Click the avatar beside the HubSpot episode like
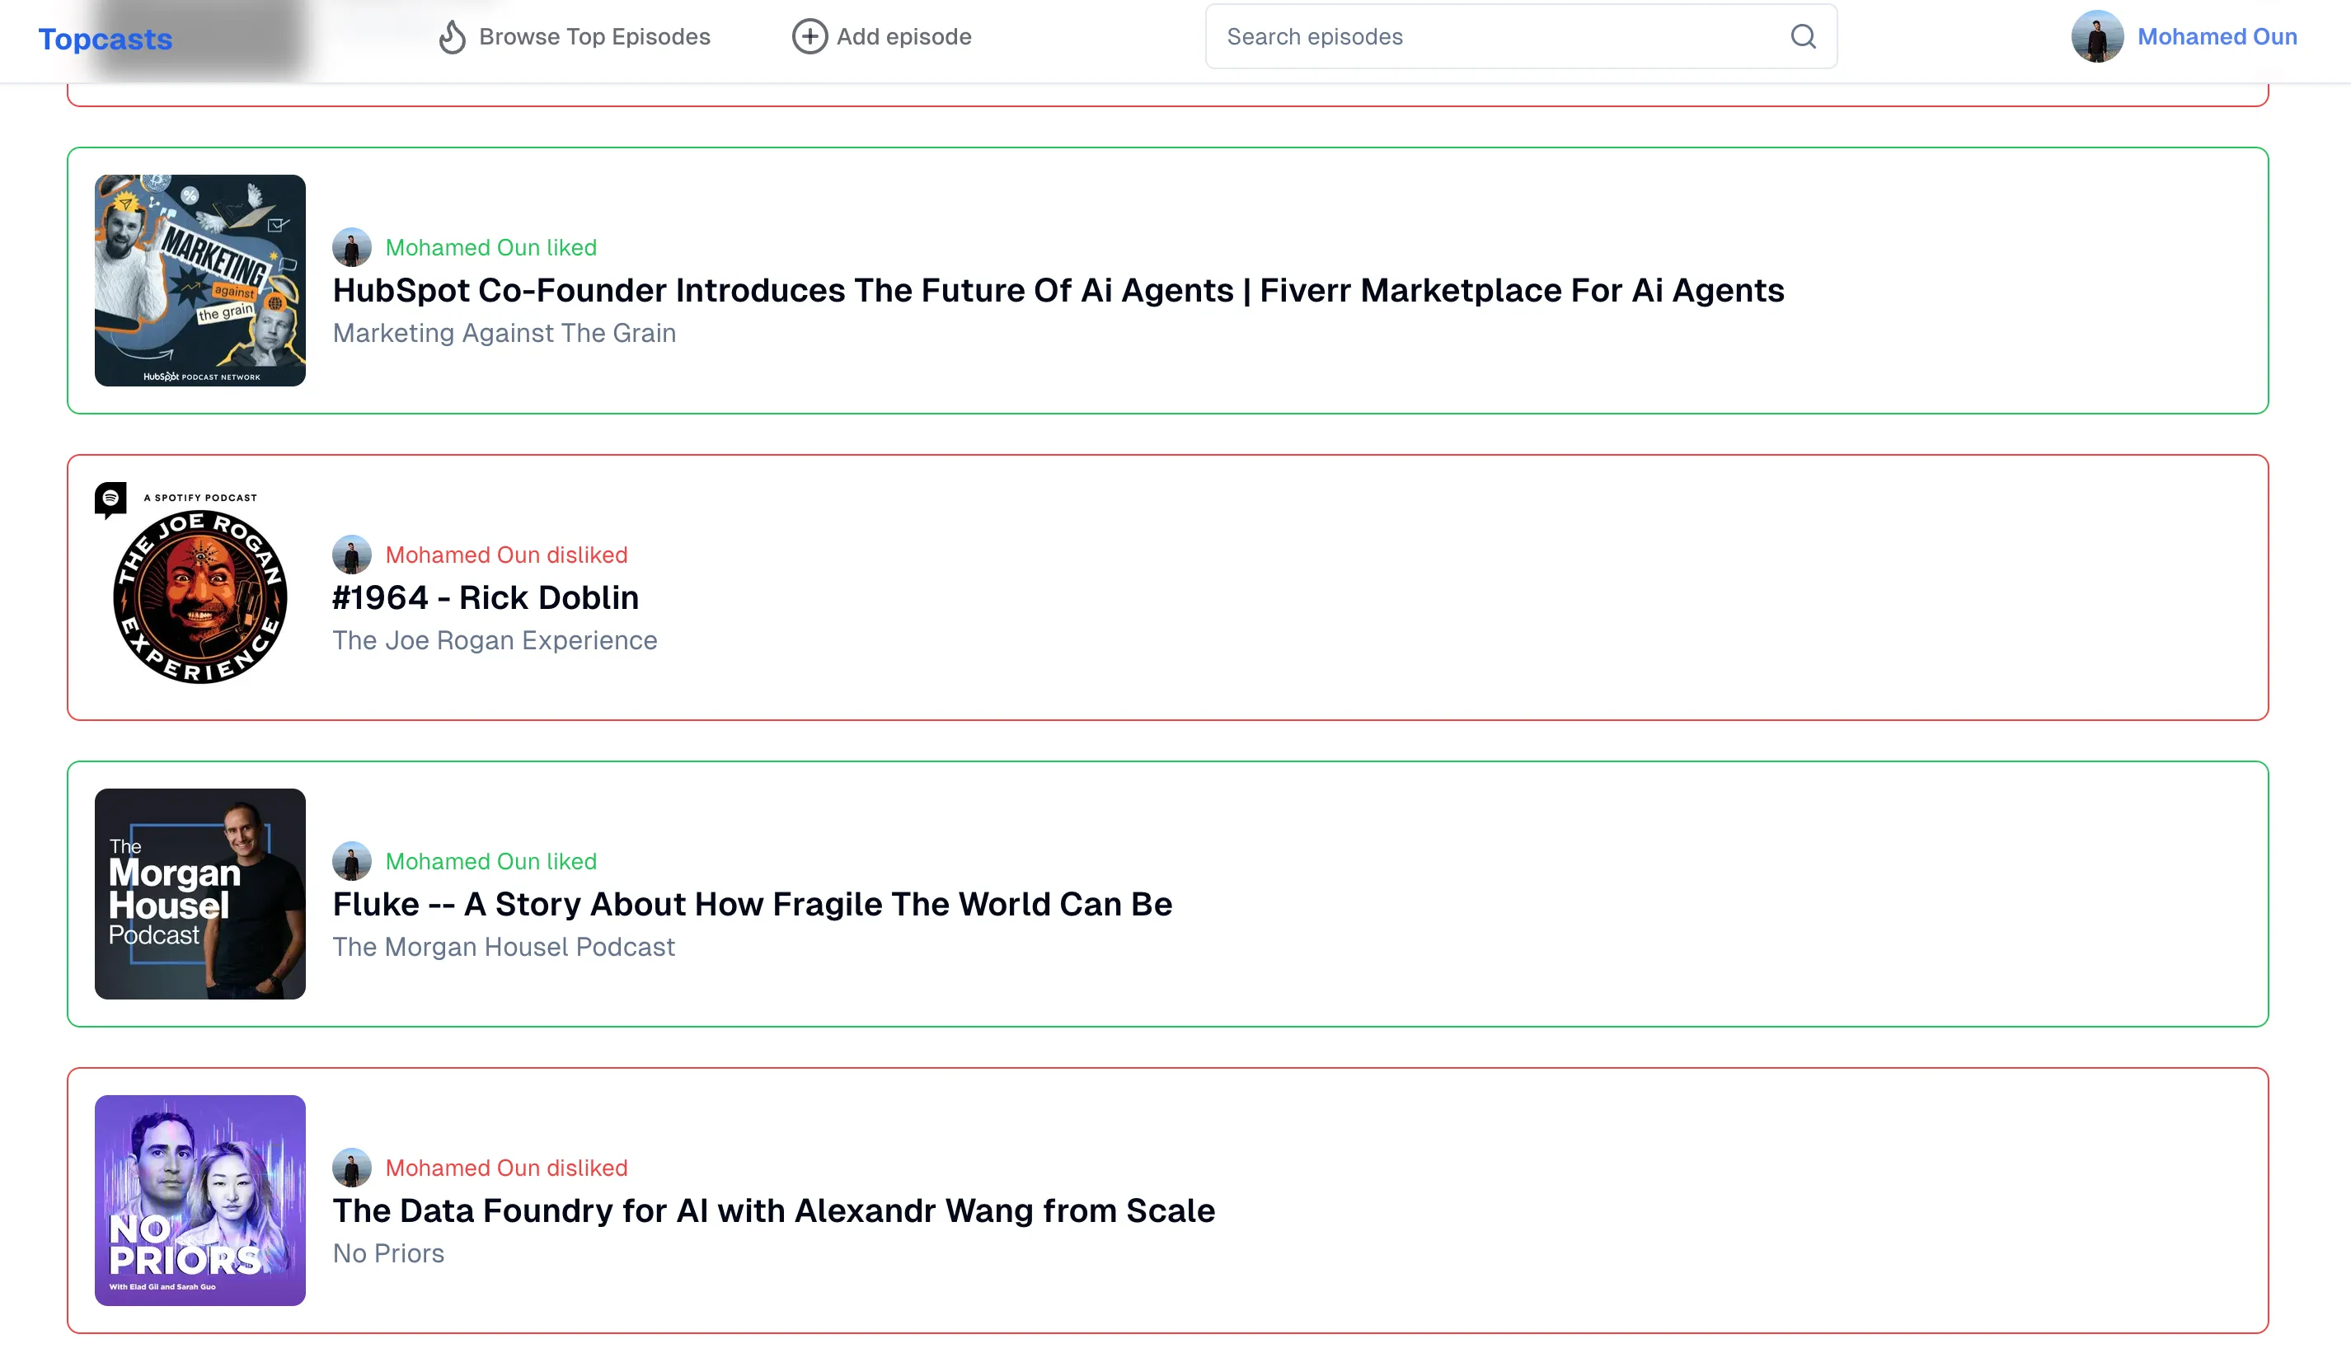The width and height of the screenshot is (2351, 1353). pos(351,248)
